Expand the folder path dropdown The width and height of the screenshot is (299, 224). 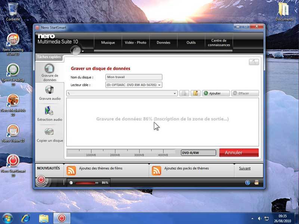[175, 93]
